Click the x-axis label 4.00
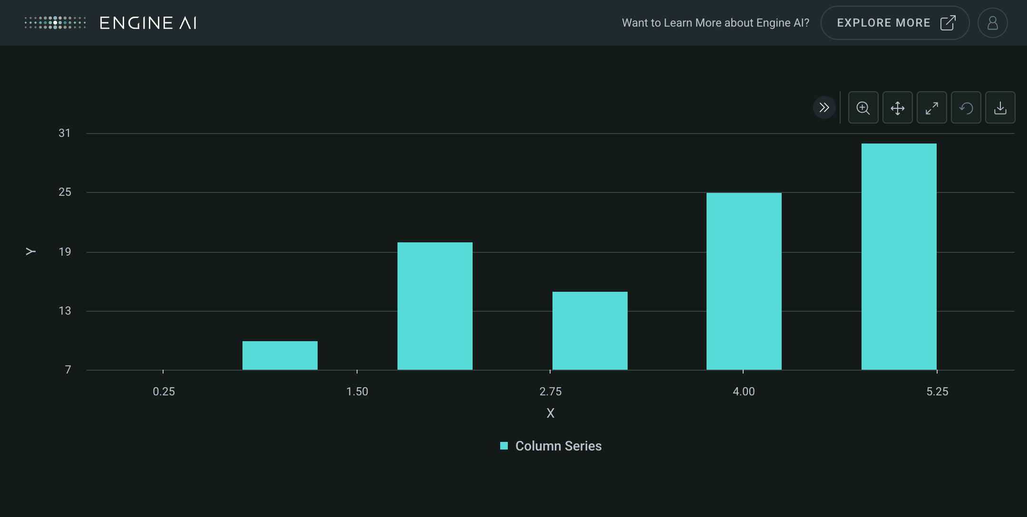 [744, 392]
